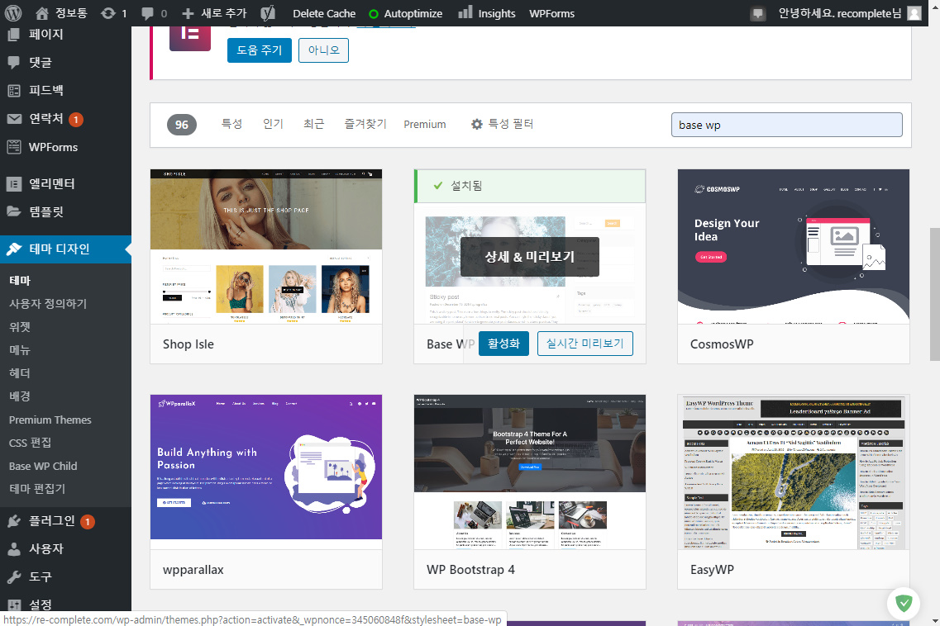Screen dimensions: 940x626
Task: Click the plus new content icon
Action: (188, 13)
